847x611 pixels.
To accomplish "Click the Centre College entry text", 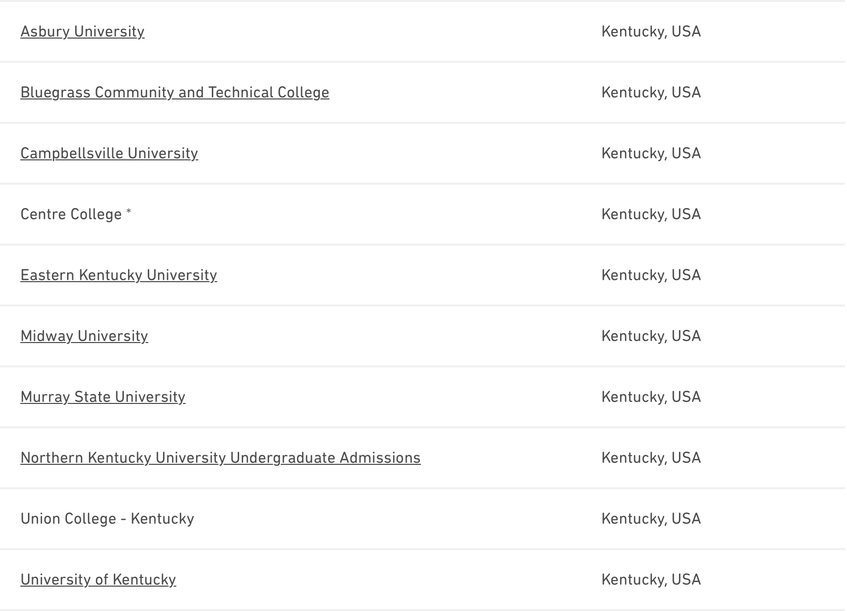I will point(71,214).
